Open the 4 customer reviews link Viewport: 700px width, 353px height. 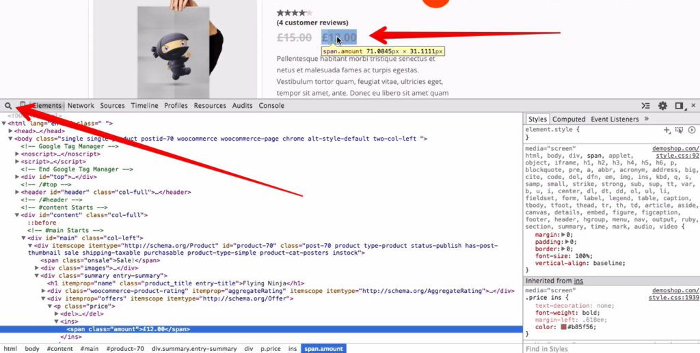[312, 23]
